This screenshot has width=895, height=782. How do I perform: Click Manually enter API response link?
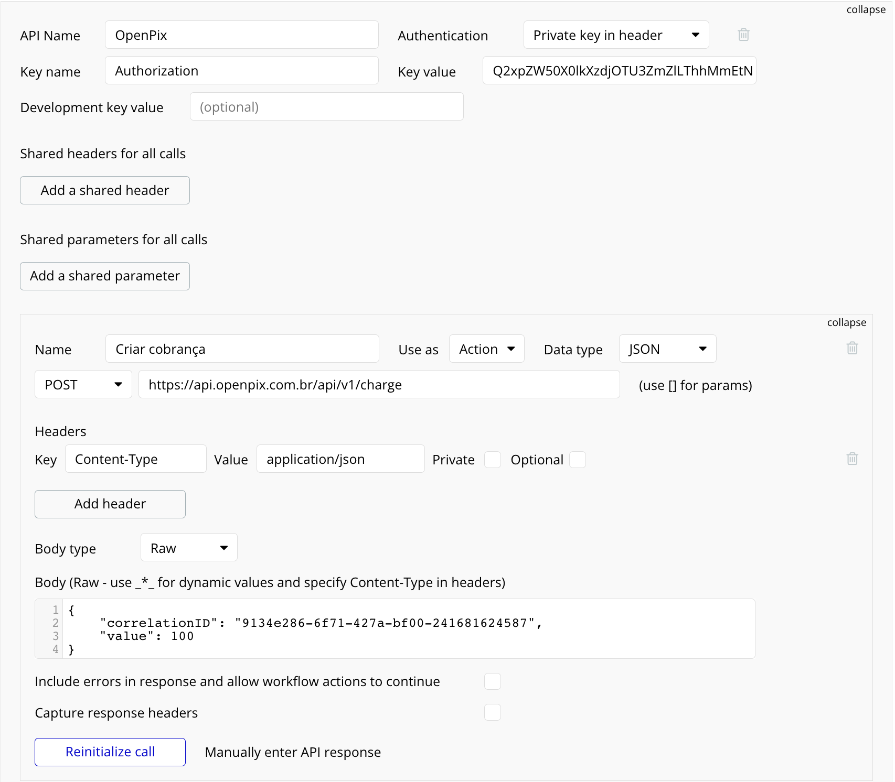pyautogui.click(x=293, y=753)
